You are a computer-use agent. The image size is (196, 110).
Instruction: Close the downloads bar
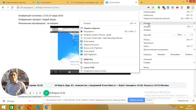[x=193, y=101]
